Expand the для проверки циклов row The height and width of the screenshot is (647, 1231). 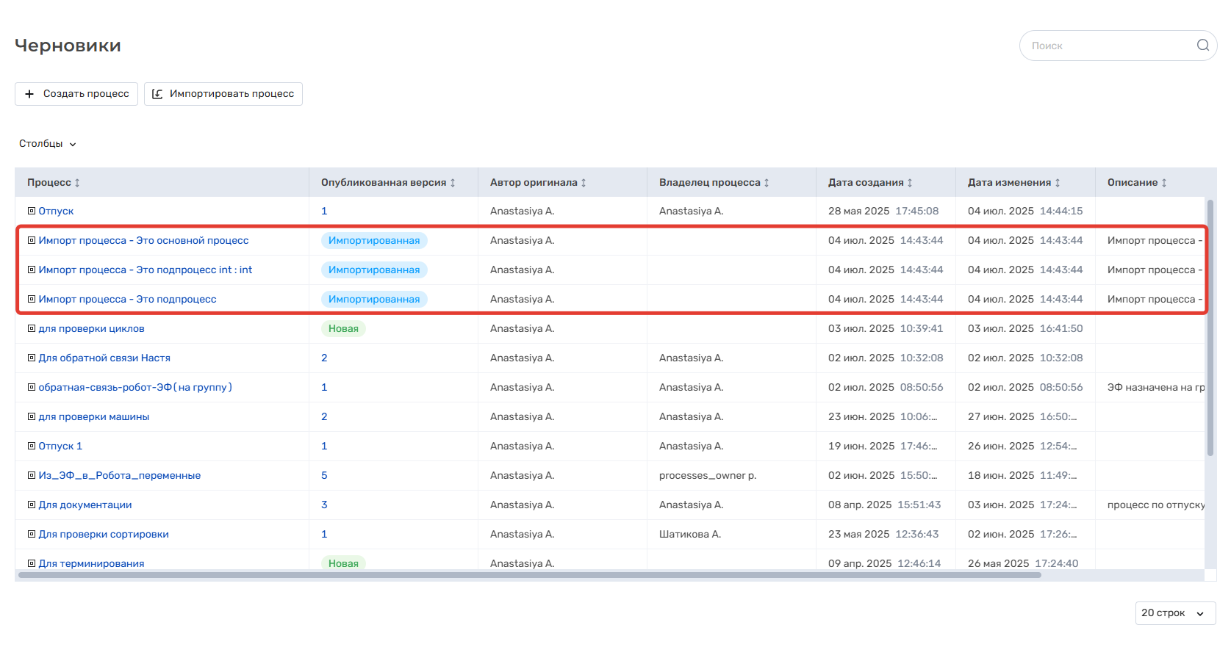tap(32, 328)
